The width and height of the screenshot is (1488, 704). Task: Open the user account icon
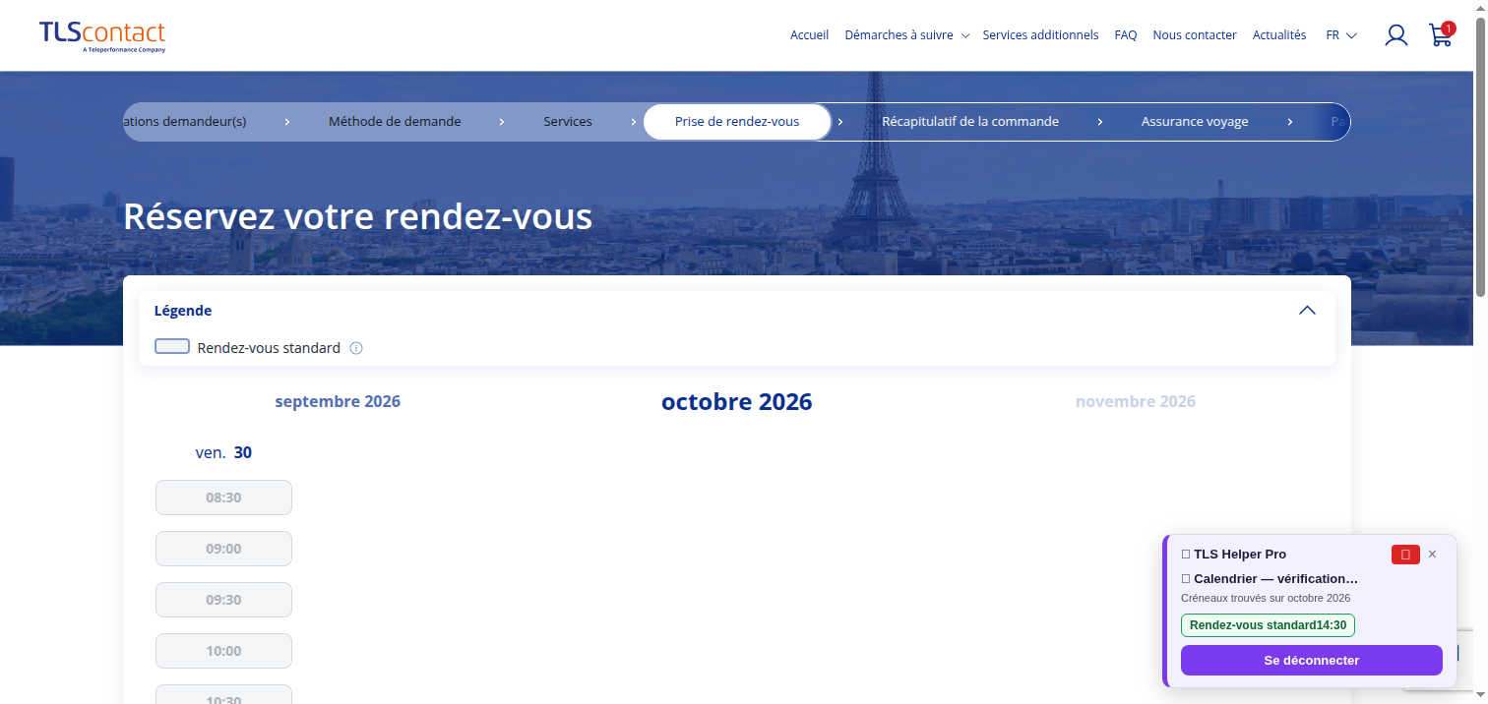click(1395, 35)
